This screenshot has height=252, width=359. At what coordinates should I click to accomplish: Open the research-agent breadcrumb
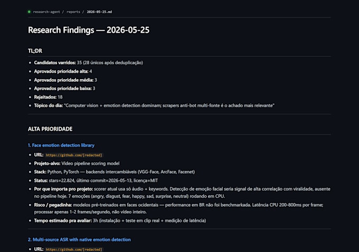click(46, 12)
